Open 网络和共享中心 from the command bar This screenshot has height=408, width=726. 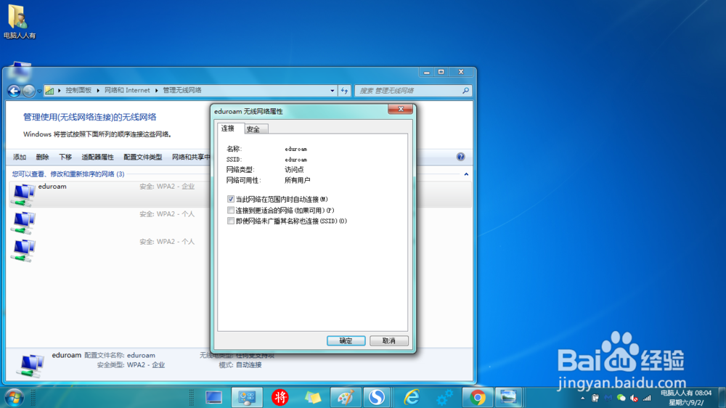[x=191, y=157]
